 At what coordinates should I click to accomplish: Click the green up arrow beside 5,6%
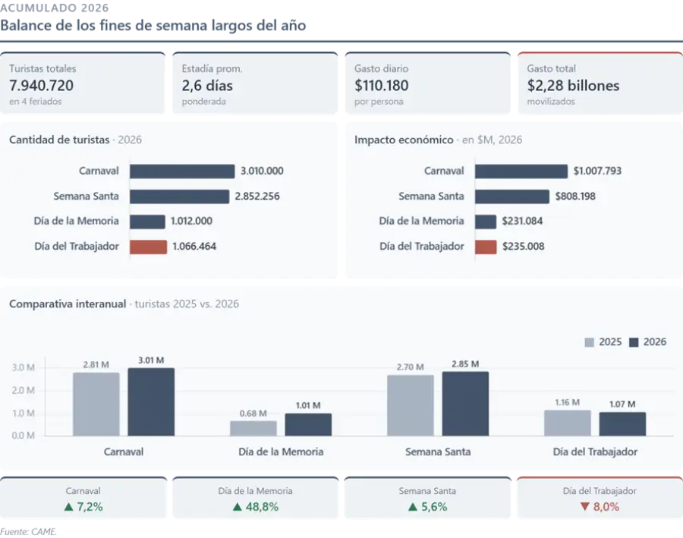(x=413, y=507)
